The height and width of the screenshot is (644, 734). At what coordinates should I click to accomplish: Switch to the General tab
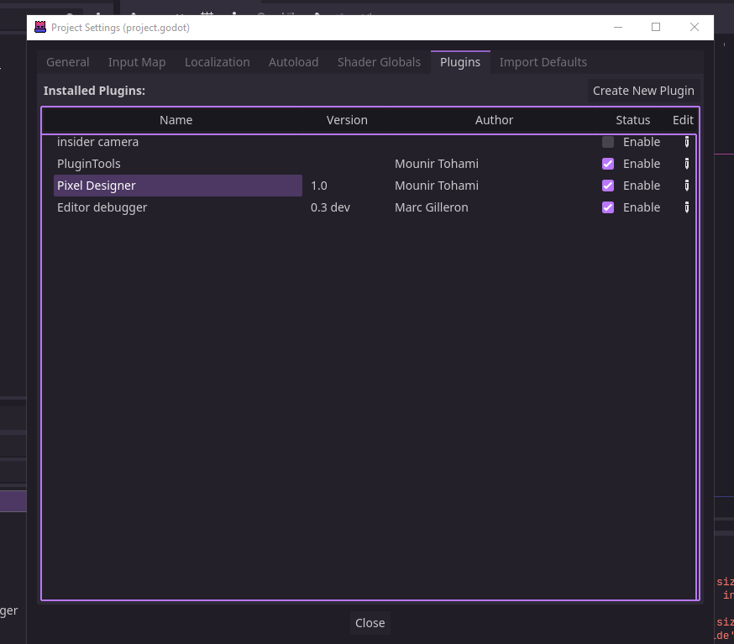[67, 61]
